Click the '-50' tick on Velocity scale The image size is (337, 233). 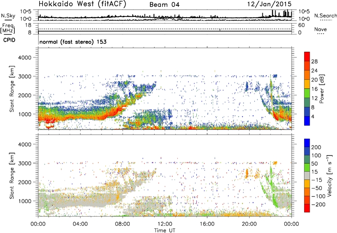pos(317,188)
